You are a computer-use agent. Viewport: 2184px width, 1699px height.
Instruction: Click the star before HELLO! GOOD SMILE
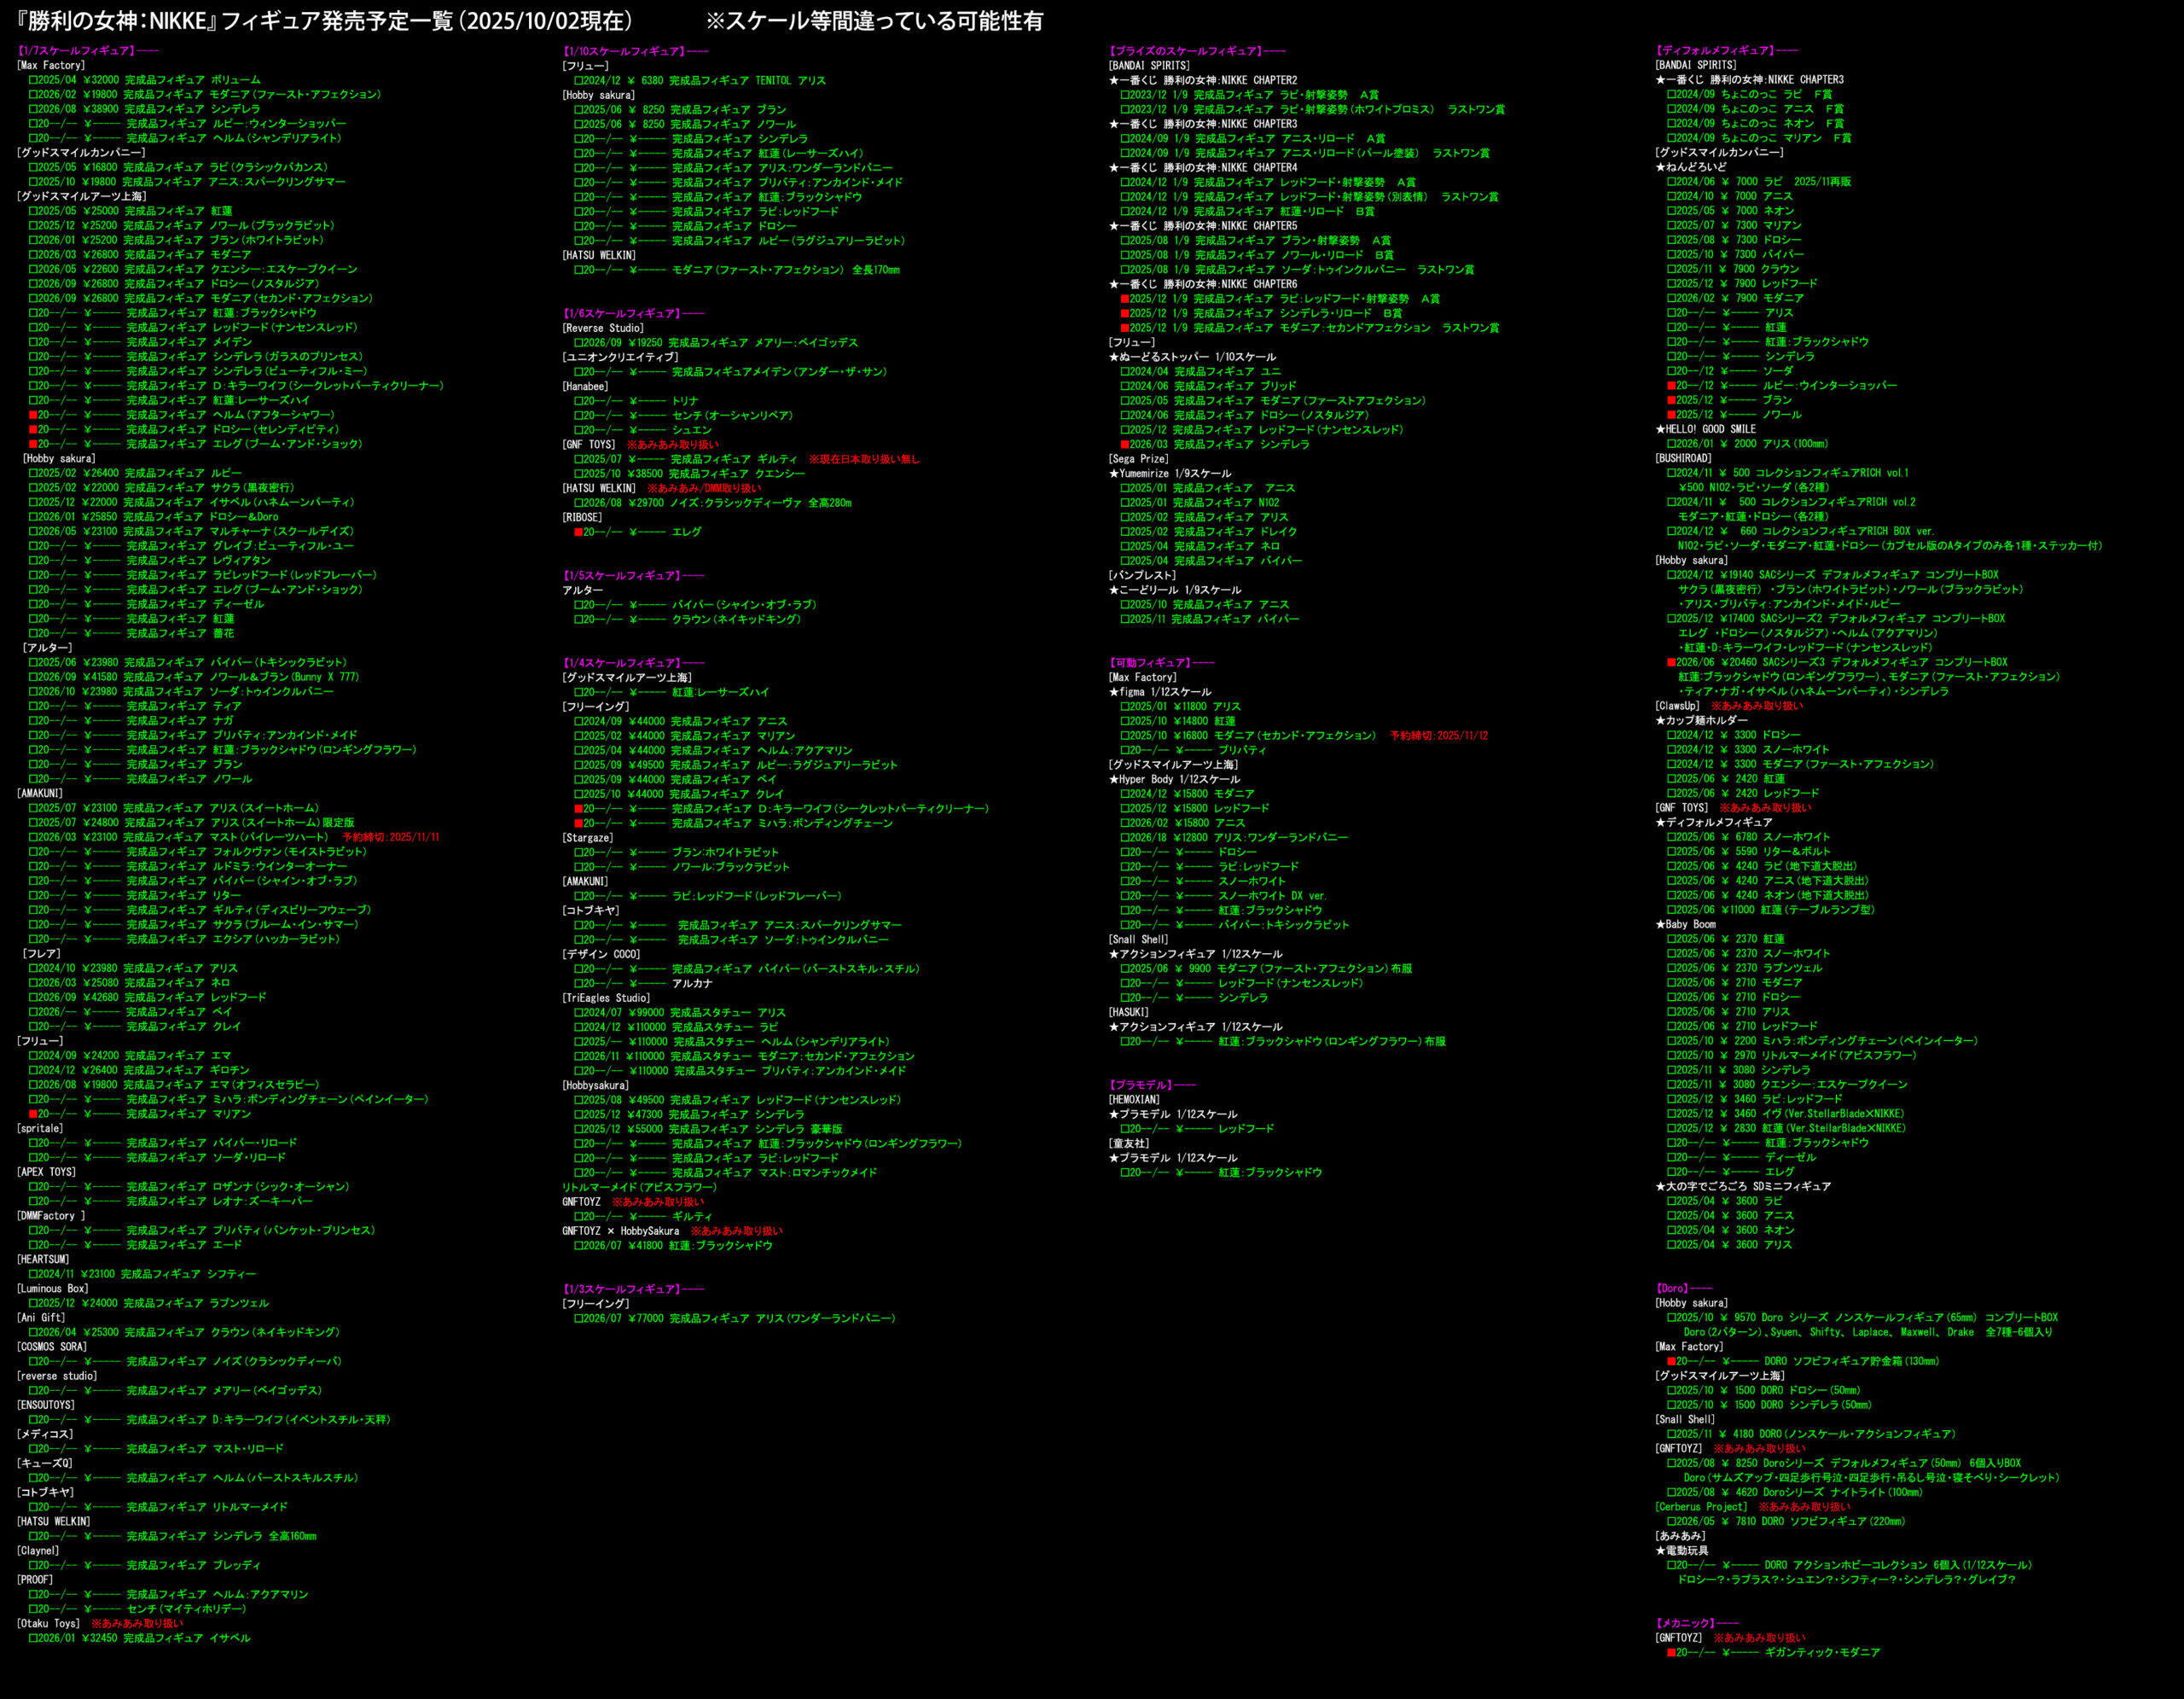point(1660,429)
